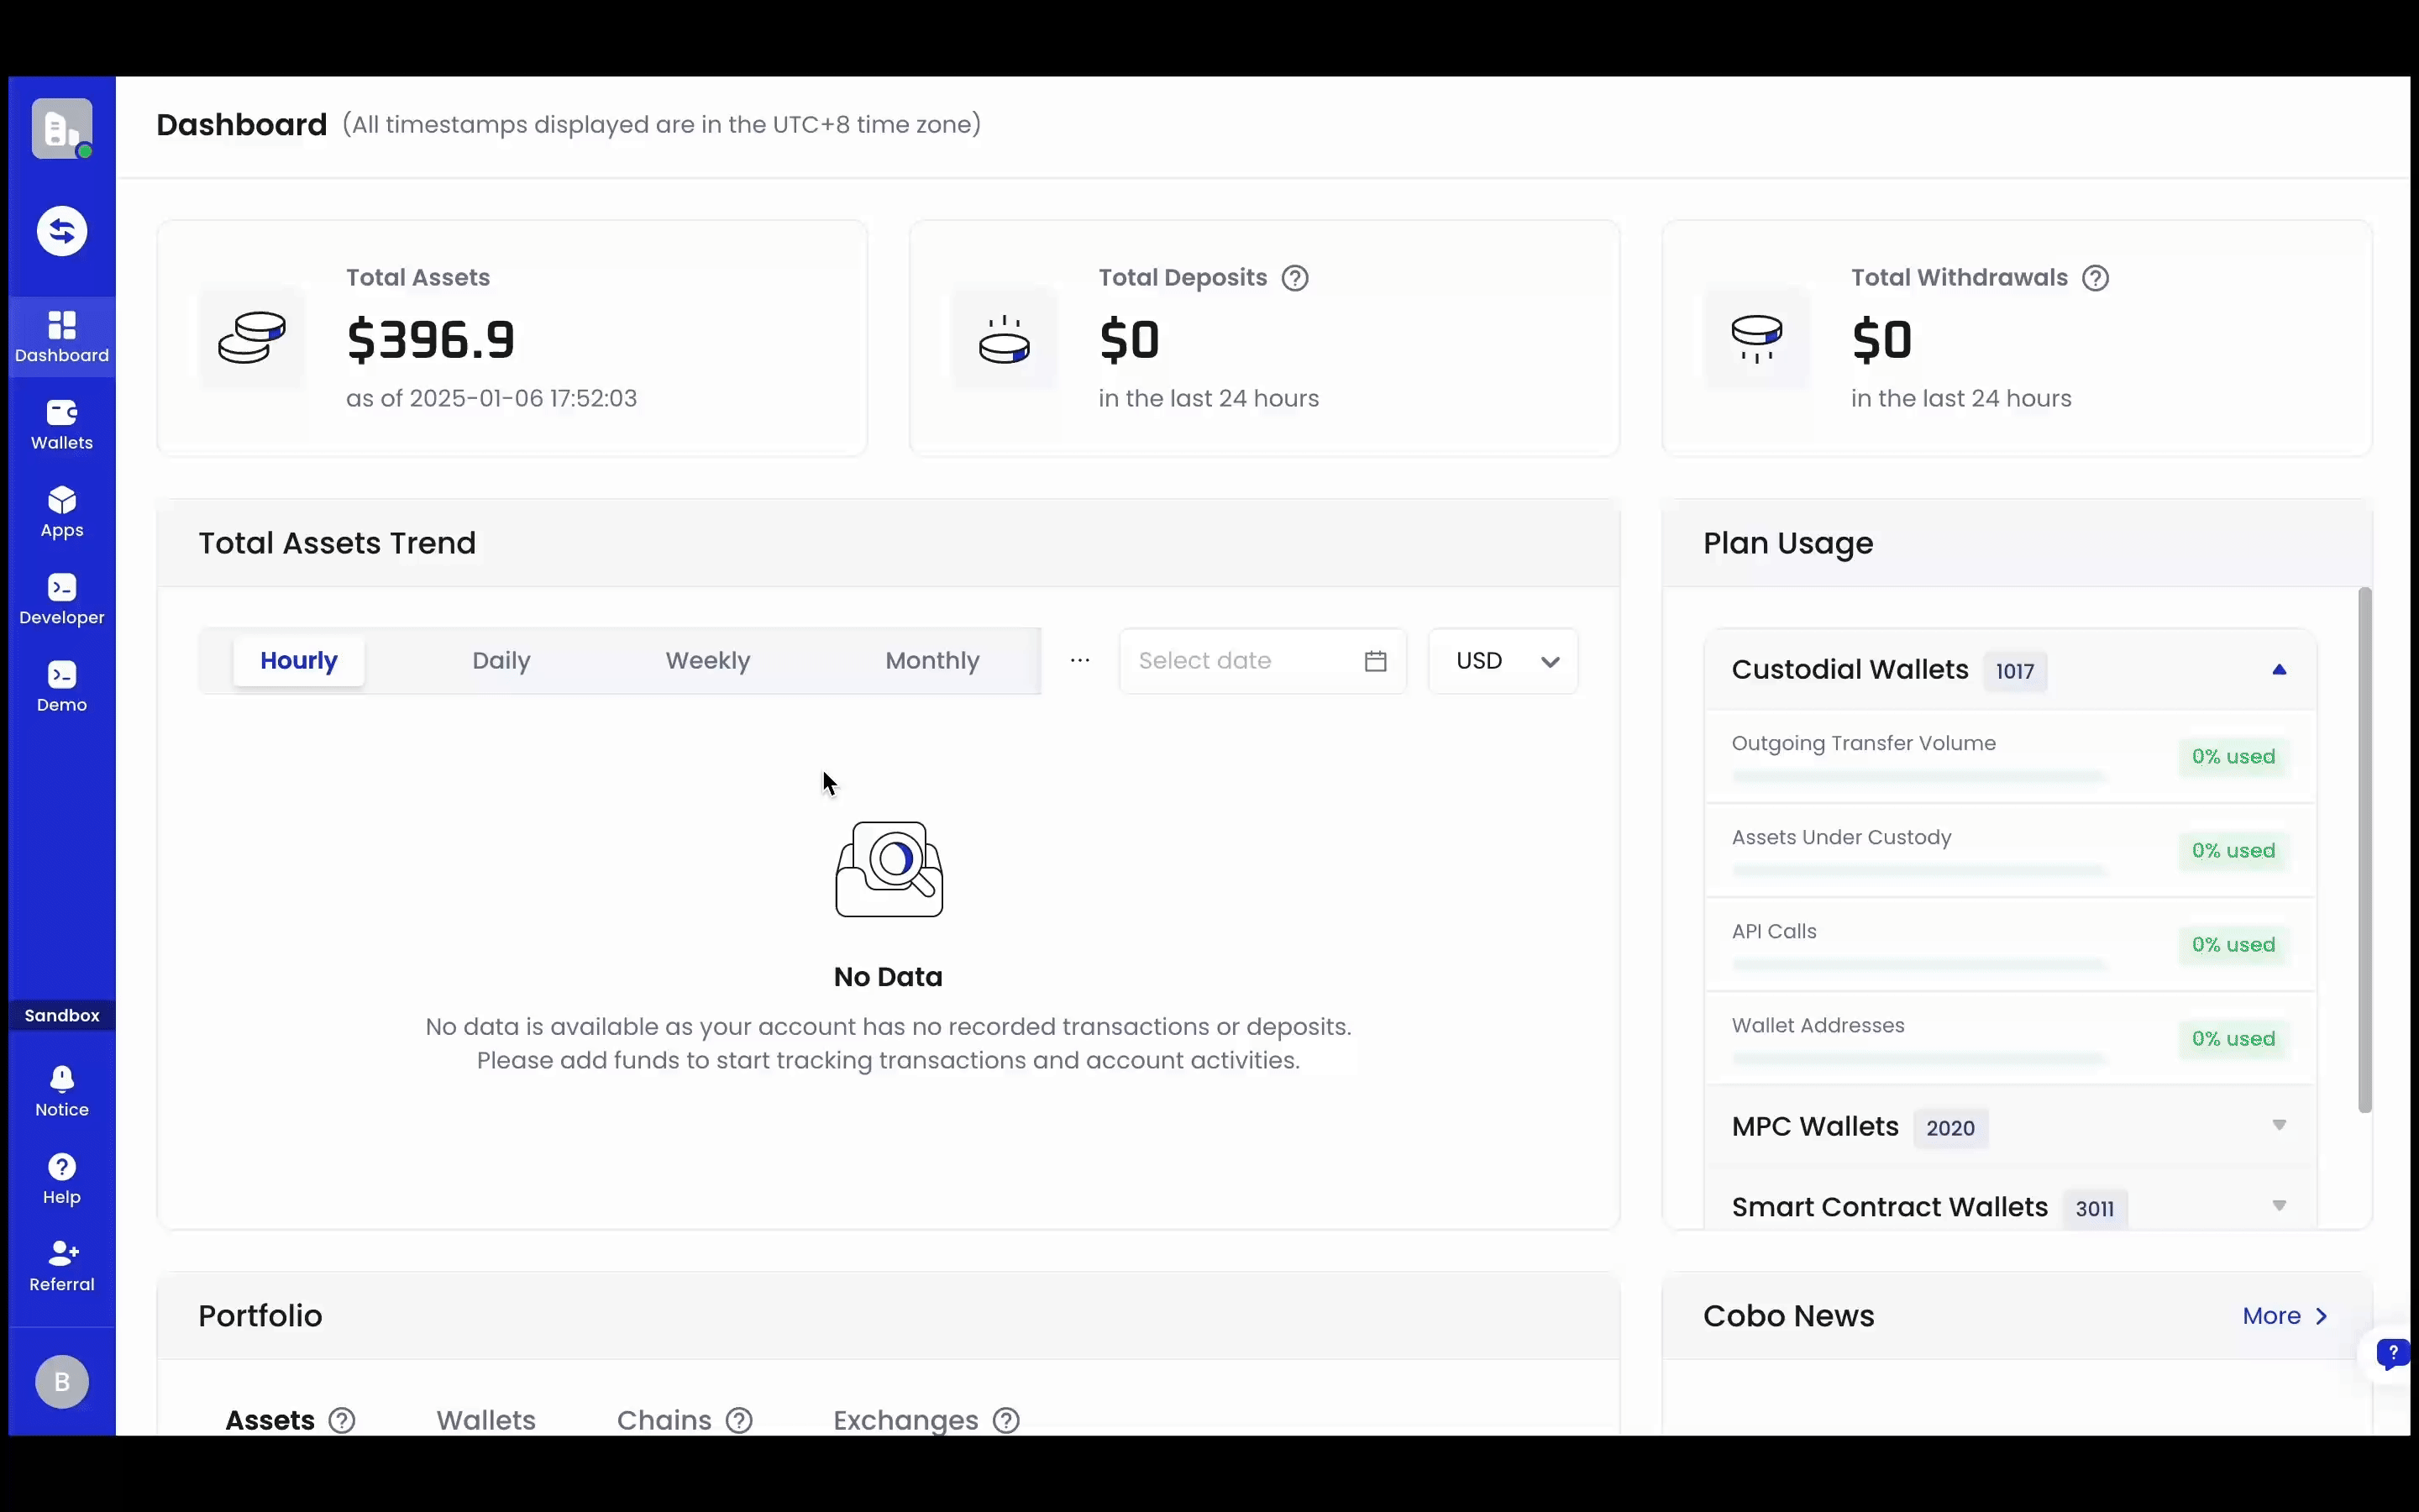Click Wallet Addresses usage bar

pyautogui.click(x=1919, y=1058)
